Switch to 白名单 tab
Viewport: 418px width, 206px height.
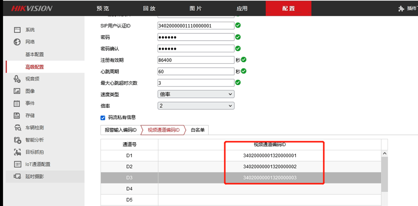198,130
